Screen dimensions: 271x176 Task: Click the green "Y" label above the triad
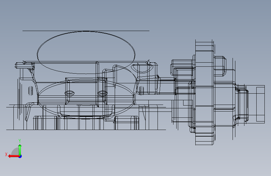click(x=20, y=141)
